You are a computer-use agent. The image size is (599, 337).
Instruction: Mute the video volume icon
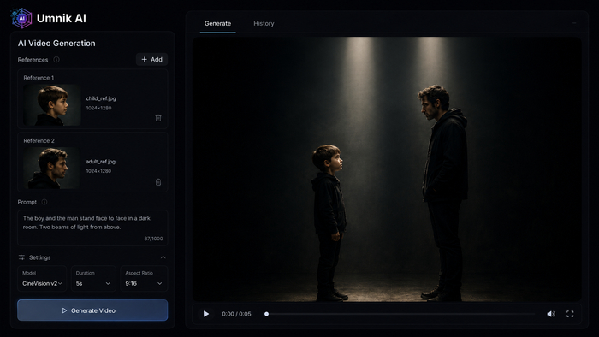coord(551,314)
